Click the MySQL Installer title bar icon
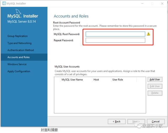 pos(4,3)
